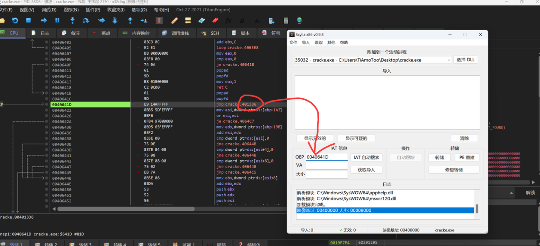Screen dimensions: 540x246
Task: Click the 显示无效的 button
Action: [315, 138]
